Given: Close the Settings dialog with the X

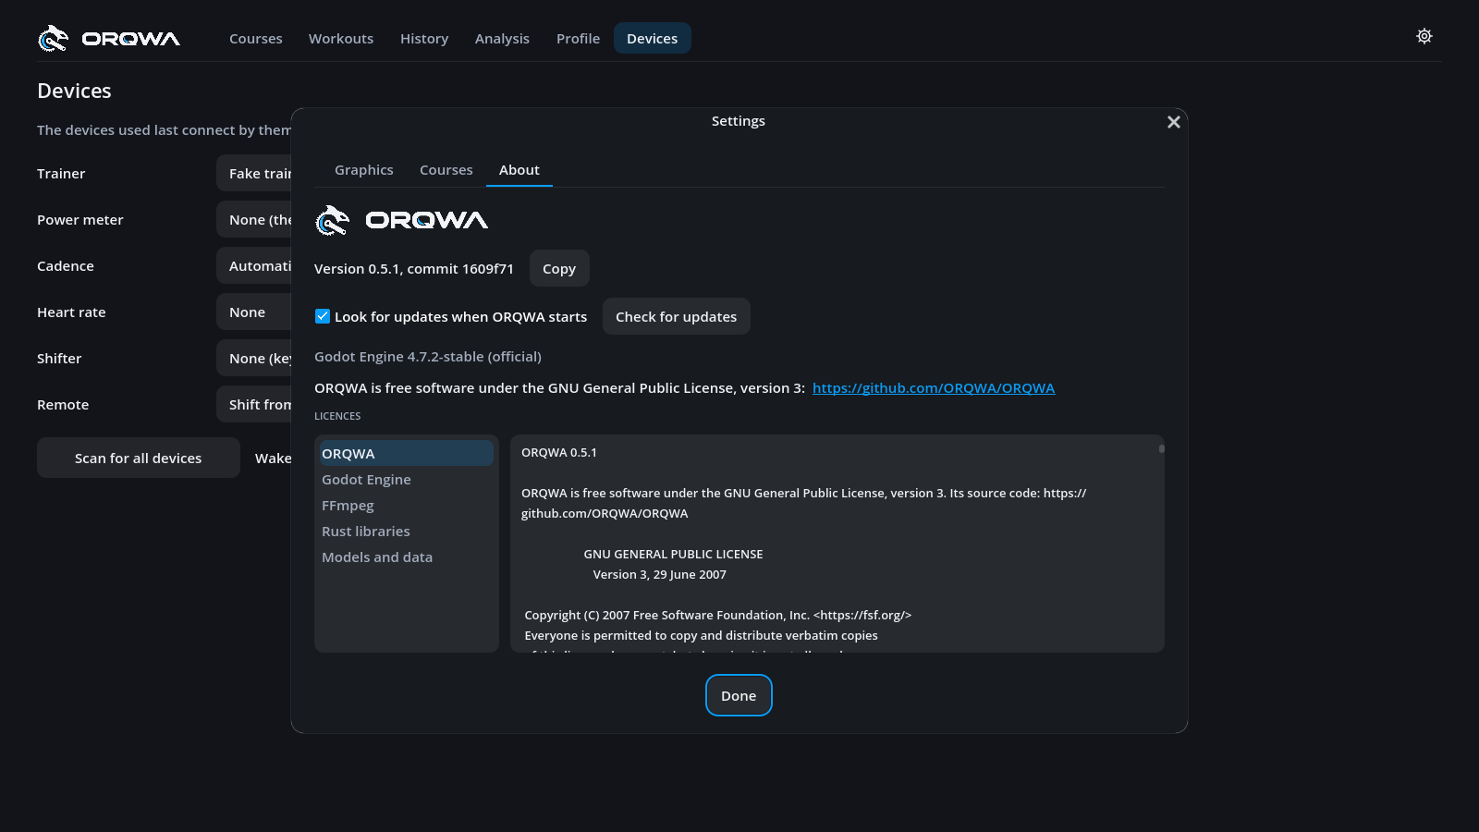Looking at the screenshot, I should coord(1174,122).
